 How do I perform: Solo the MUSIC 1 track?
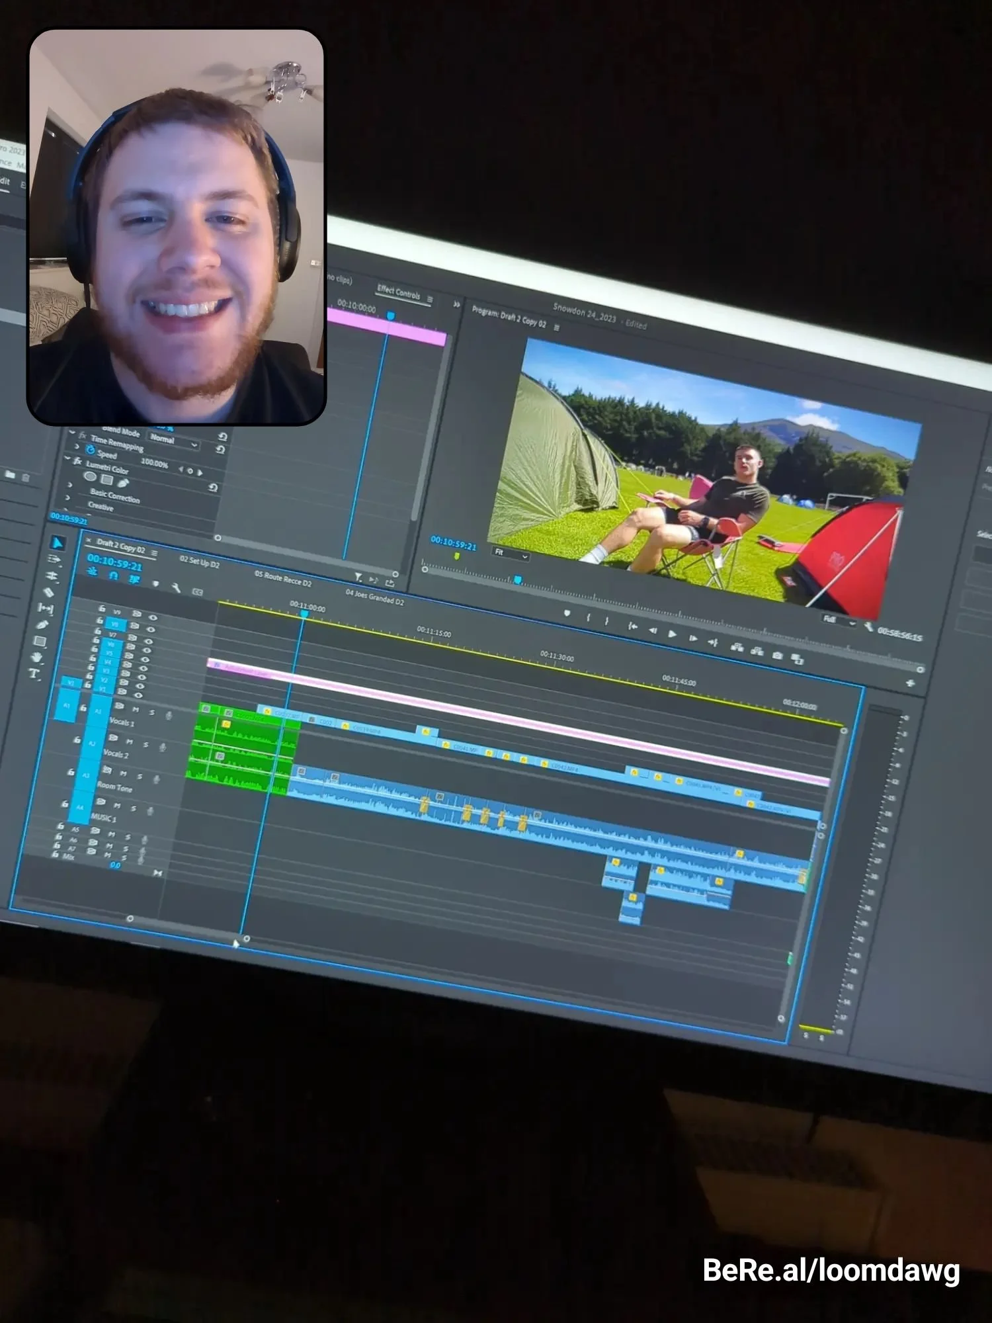pos(134,808)
